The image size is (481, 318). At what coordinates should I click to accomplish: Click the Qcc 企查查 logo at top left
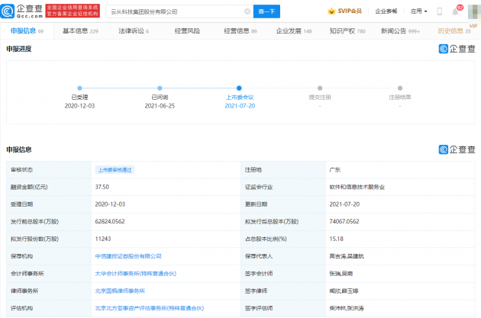(23, 11)
